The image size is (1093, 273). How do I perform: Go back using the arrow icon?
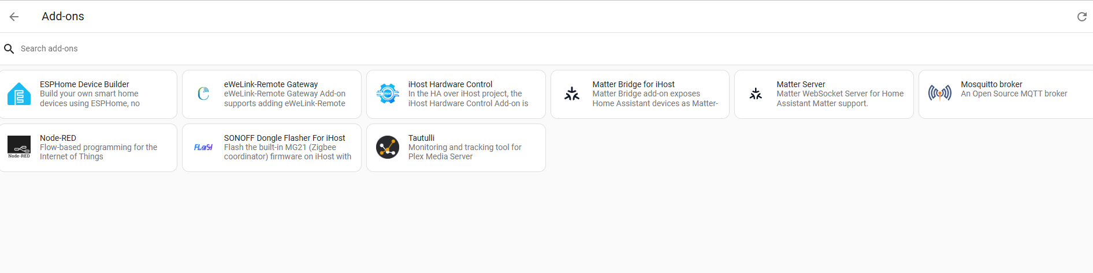click(x=14, y=17)
